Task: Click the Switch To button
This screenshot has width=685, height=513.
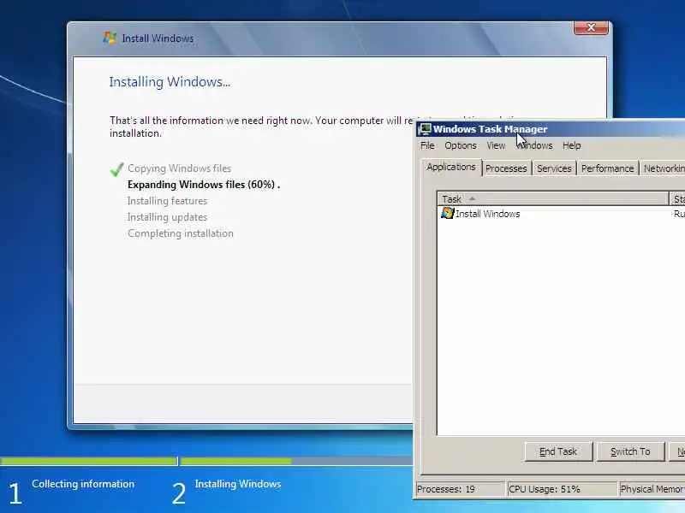Action: tap(630, 451)
